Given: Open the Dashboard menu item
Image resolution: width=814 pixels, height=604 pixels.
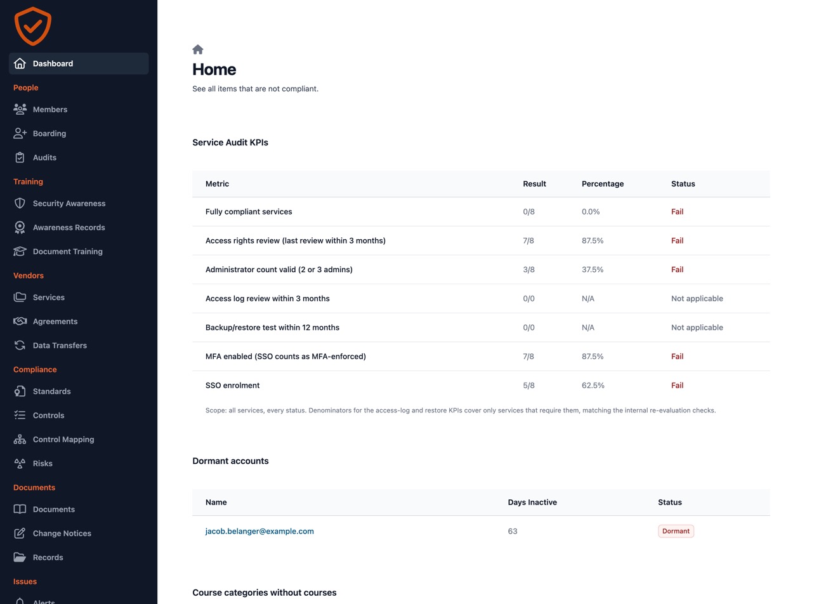Looking at the screenshot, I should click(79, 63).
